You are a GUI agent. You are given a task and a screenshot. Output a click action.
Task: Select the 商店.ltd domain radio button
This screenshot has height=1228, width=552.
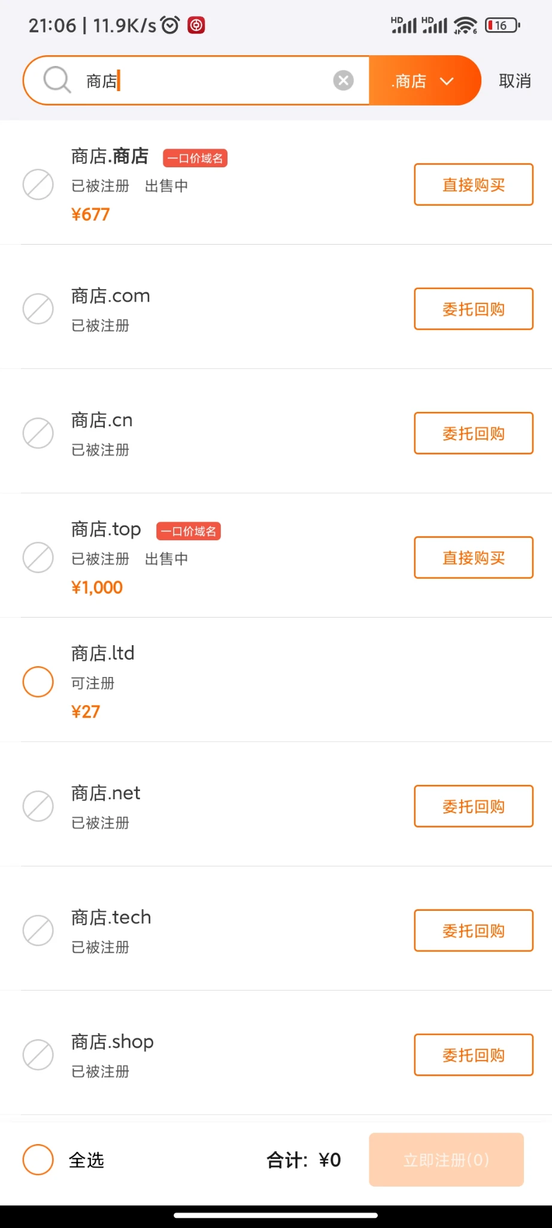38,682
